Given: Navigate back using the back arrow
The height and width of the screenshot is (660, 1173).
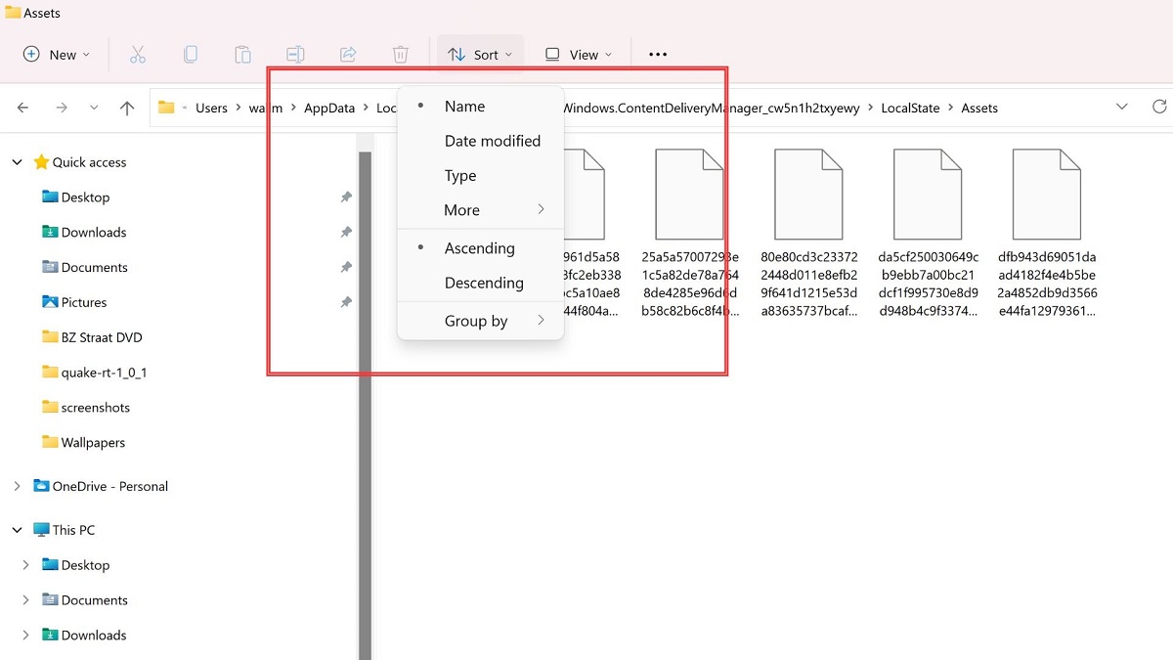Looking at the screenshot, I should click(23, 108).
